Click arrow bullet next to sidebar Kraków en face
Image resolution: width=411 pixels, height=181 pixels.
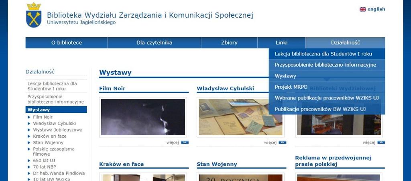(29, 136)
